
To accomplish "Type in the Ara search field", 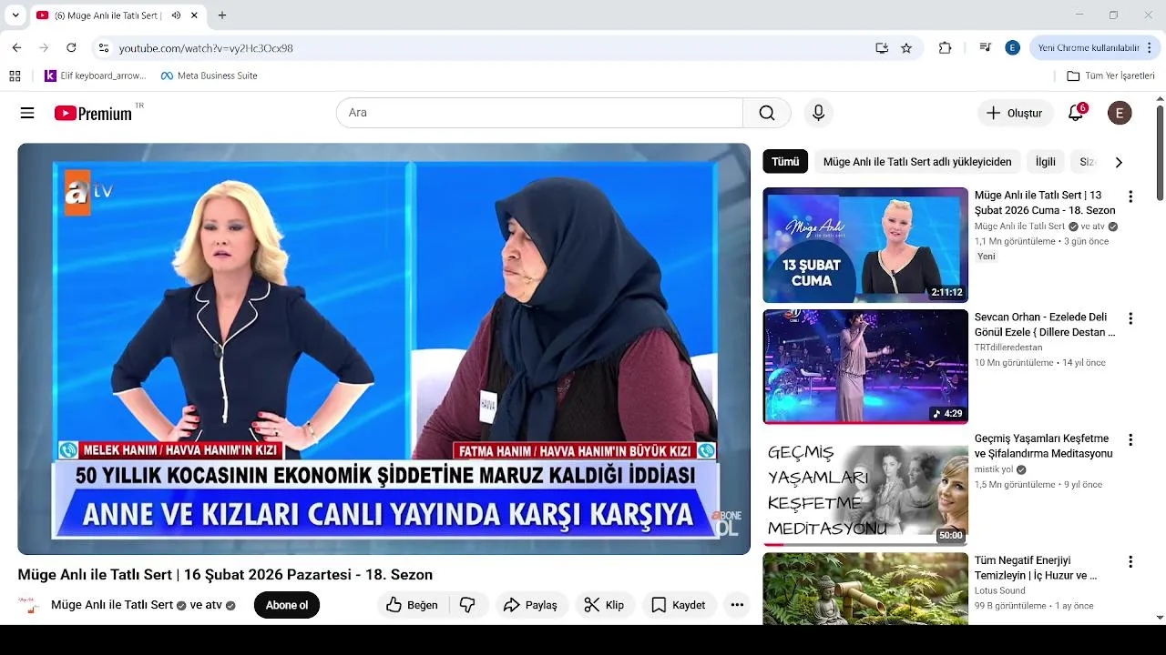I will point(539,113).
